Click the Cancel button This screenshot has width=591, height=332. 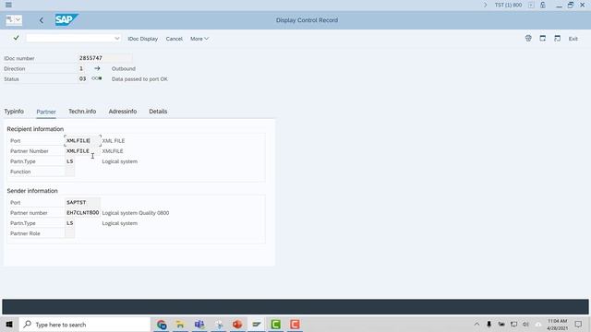[175, 39]
